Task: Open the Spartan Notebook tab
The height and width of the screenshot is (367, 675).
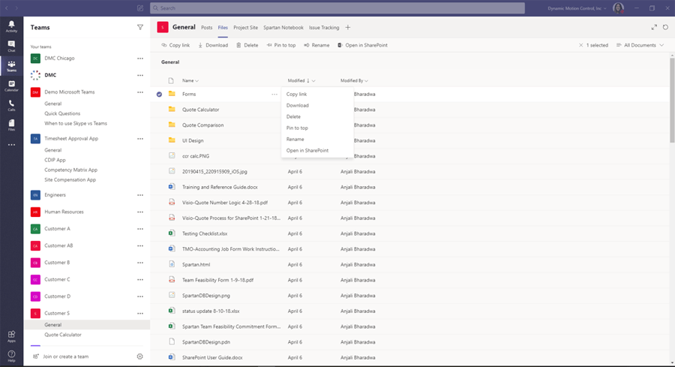Action: coord(283,28)
